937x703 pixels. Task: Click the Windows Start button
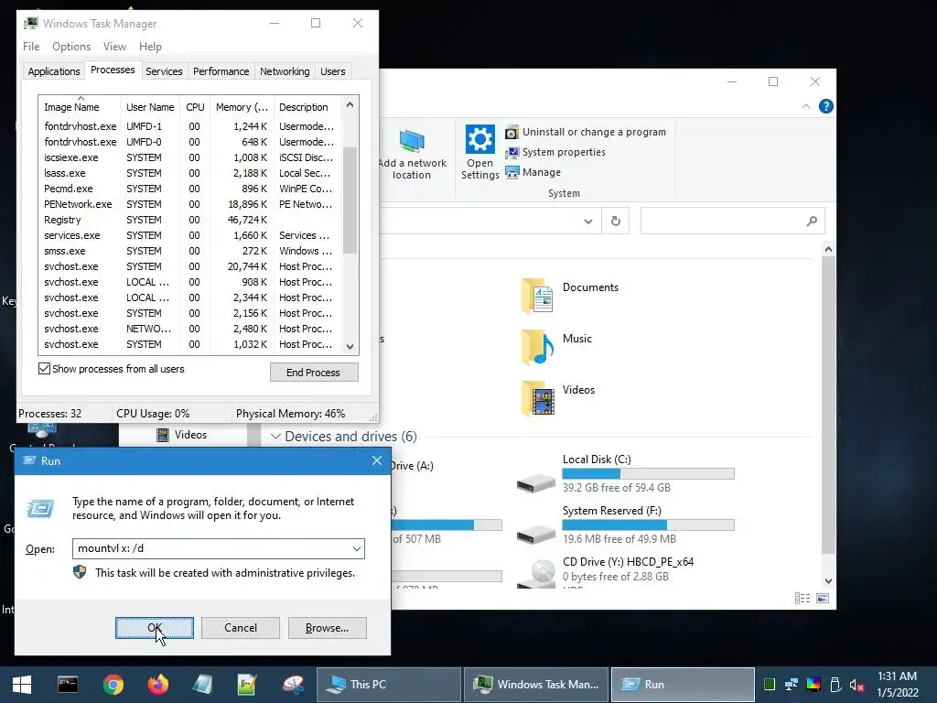click(22, 685)
